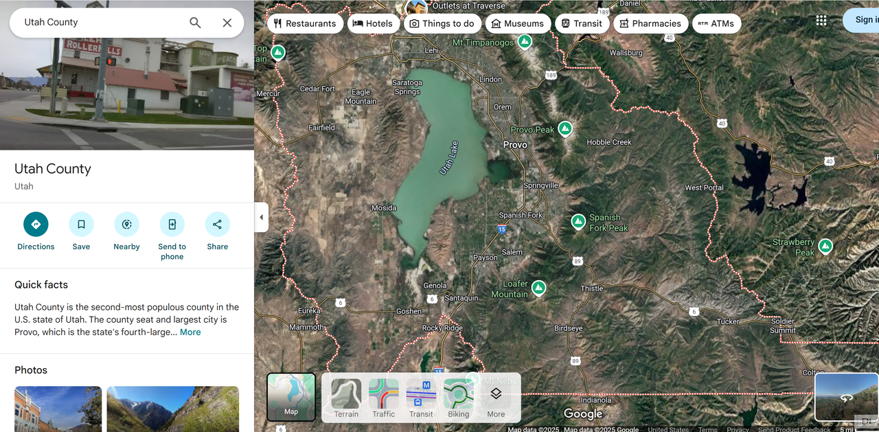Click the Hobble Creek label
Screen dimensions: 879x432
coord(609,142)
